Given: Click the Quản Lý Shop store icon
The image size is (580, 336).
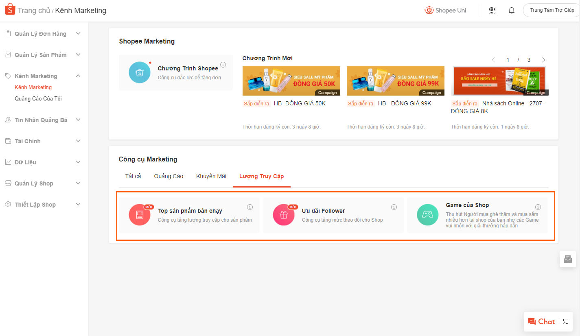Looking at the screenshot, I should tap(8, 183).
